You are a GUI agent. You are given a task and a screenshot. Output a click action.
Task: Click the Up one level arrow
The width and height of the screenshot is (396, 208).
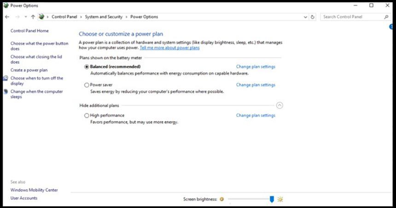tap(33, 17)
